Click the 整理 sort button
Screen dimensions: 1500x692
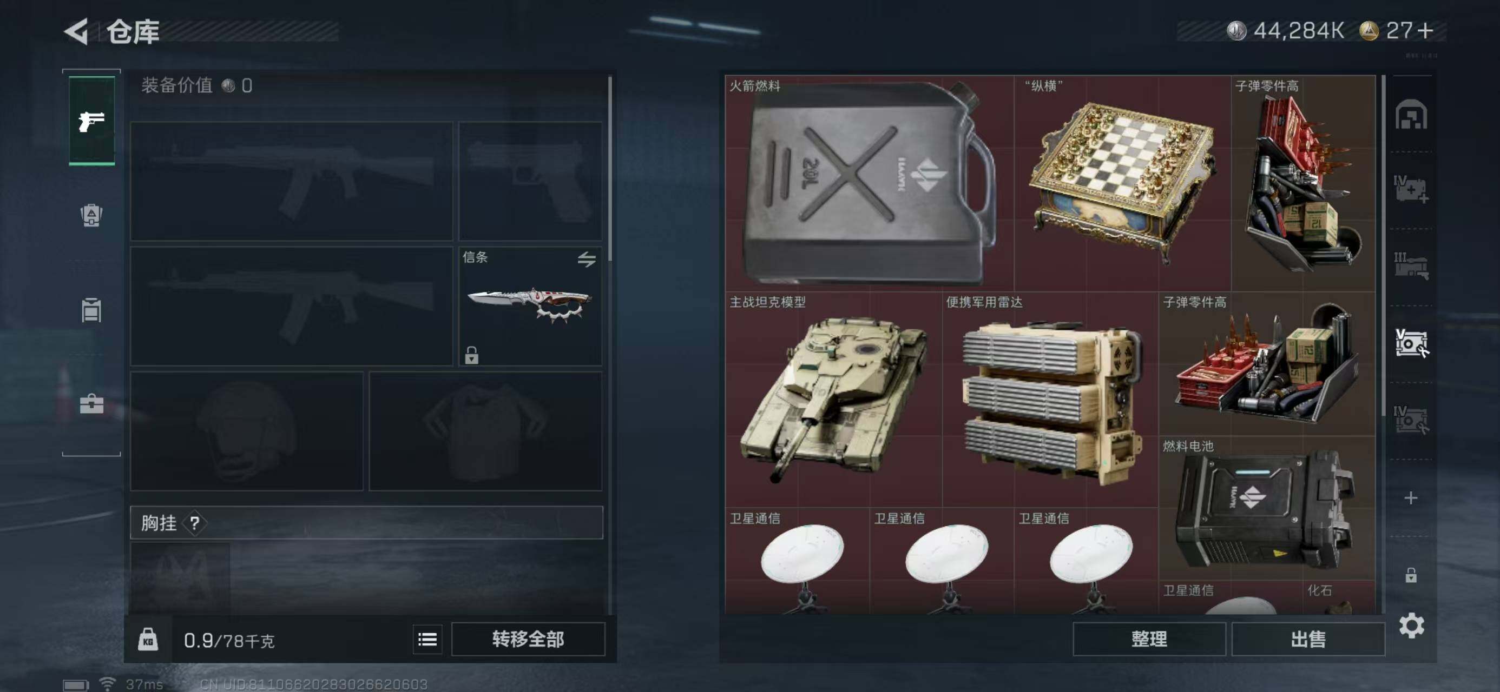point(1149,640)
